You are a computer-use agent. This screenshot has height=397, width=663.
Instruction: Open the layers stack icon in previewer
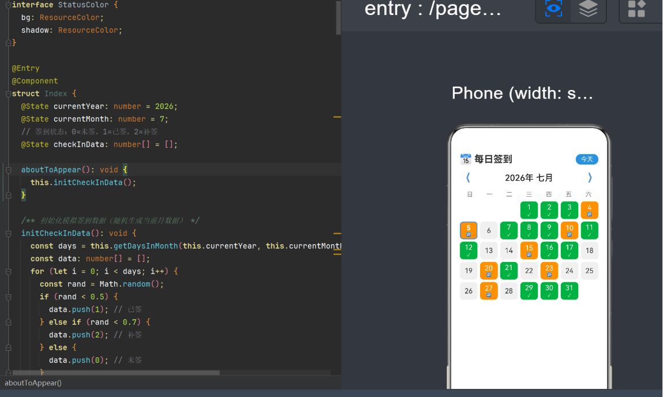click(x=588, y=9)
